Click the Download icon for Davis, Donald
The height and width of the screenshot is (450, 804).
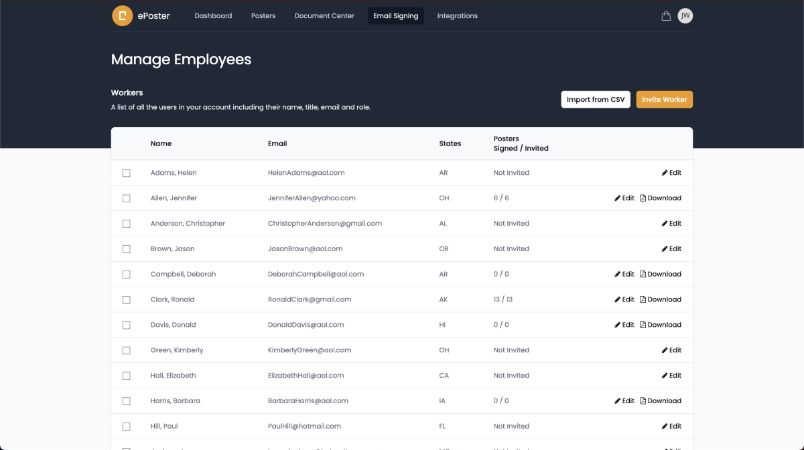coord(645,325)
